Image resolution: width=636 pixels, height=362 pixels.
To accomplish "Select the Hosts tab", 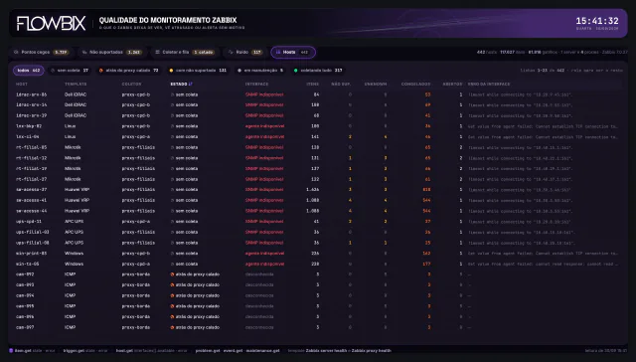I will click(x=293, y=52).
